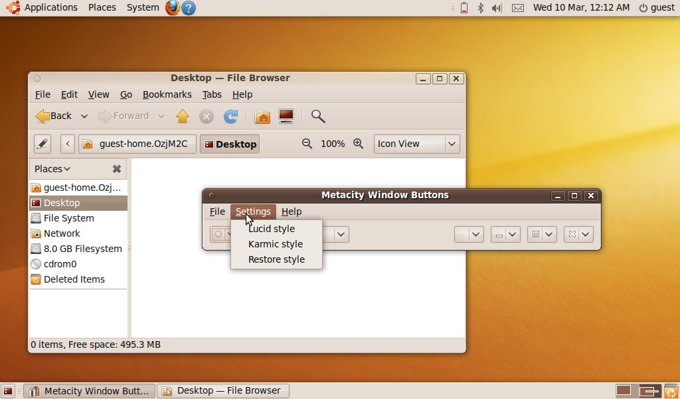Open Go menu in File Browser
This screenshot has width=680, height=399.
pyautogui.click(x=126, y=94)
